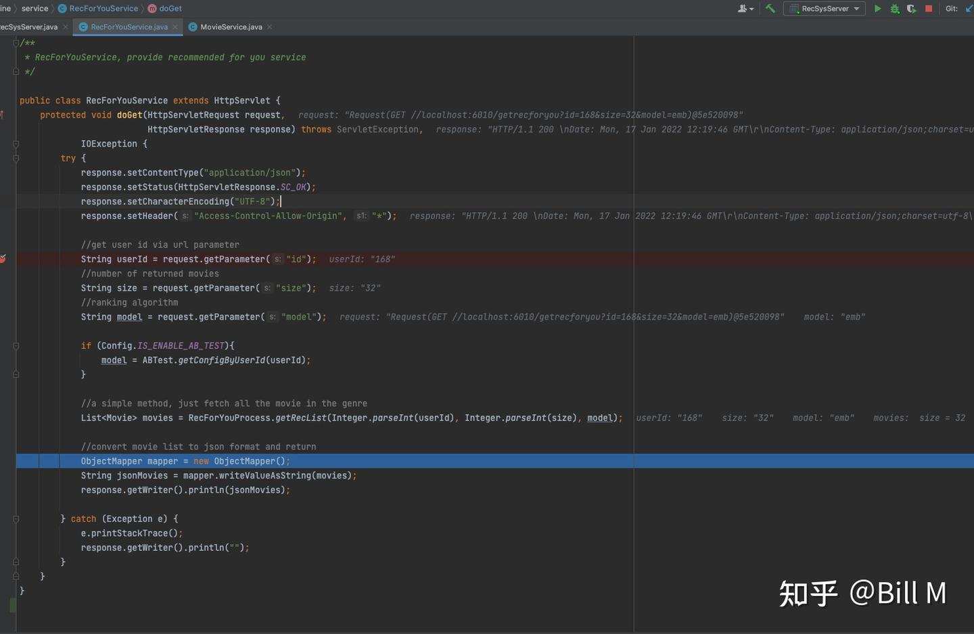Run RecSysServer with the green play icon

tap(877, 9)
